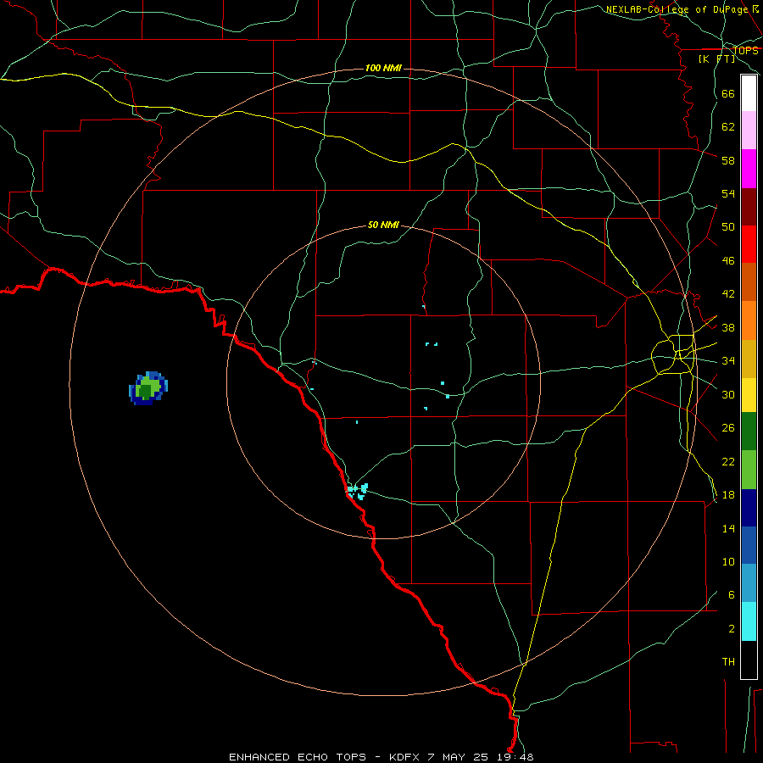763x763 pixels.
Task: Click legend value "2"
Action: [732, 629]
